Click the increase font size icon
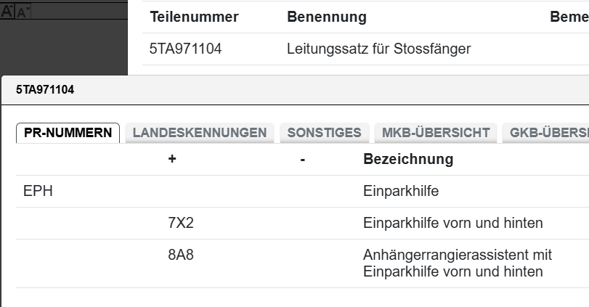 tap(7, 11)
